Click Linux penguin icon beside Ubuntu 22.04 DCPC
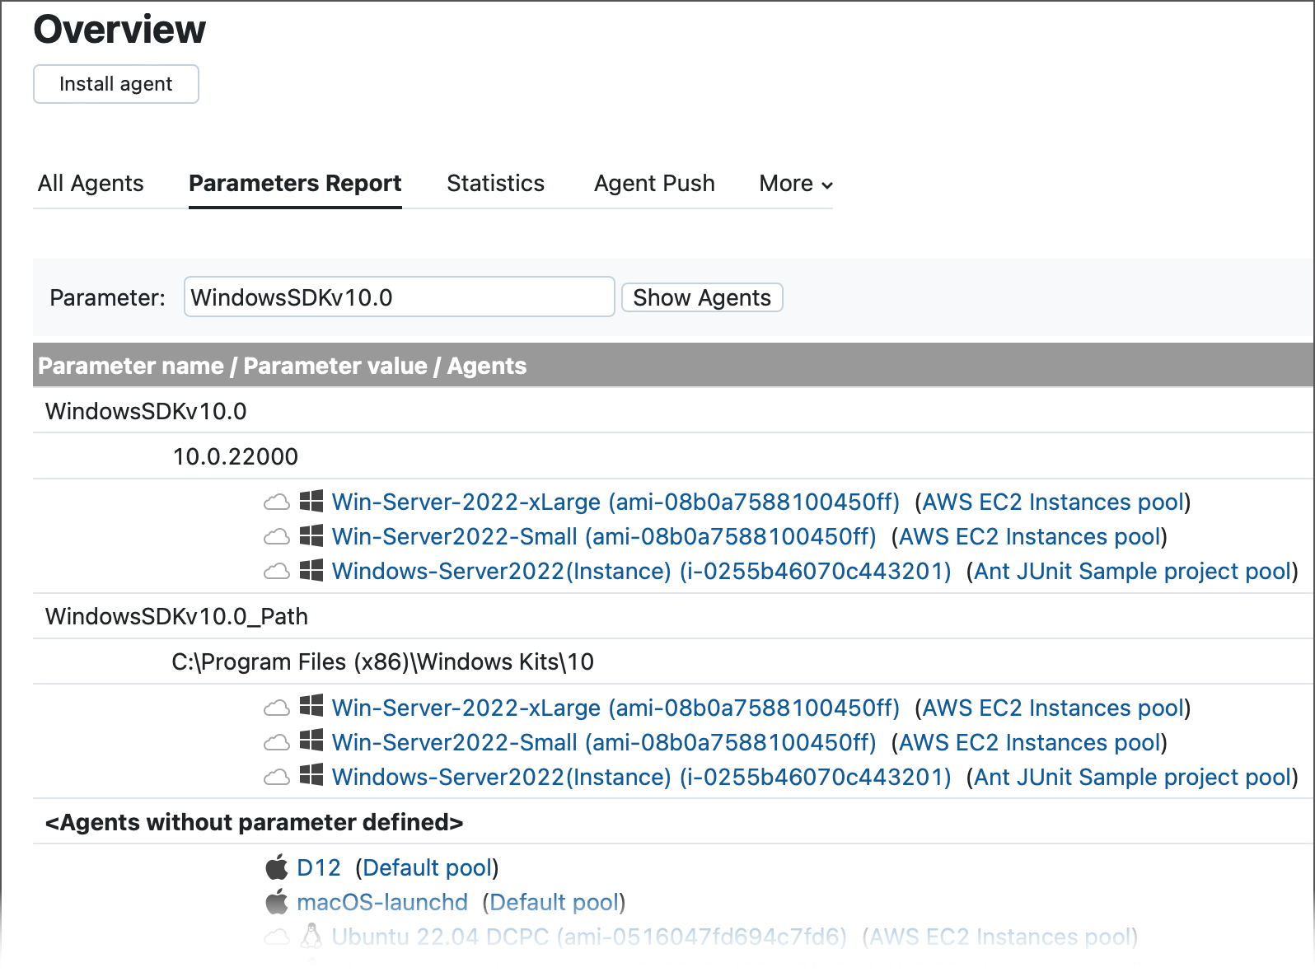Image resolution: width=1315 pixels, height=972 pixels. [311, 937]
